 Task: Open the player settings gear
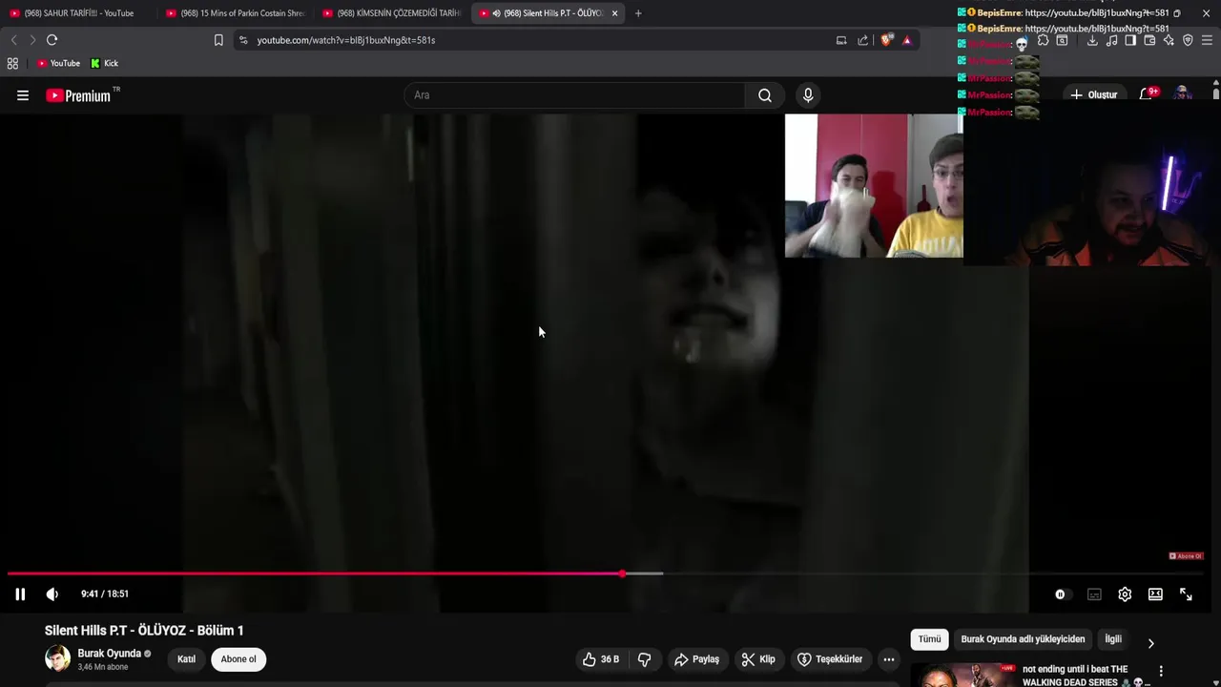[x=1125, y=594]
